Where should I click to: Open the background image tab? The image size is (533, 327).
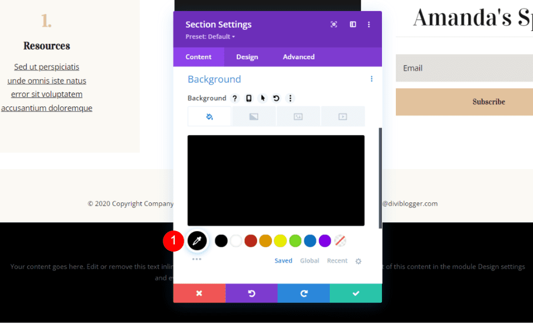tap(298, 116)
